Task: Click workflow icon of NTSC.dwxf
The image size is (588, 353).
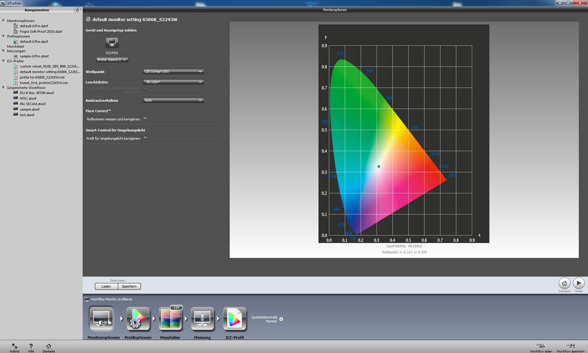Action: coord(16,98)
